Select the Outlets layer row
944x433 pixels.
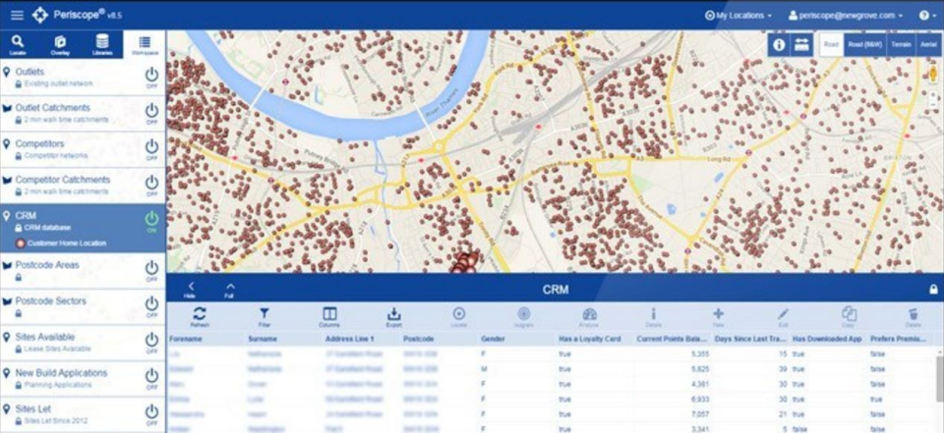pos(83,77)
